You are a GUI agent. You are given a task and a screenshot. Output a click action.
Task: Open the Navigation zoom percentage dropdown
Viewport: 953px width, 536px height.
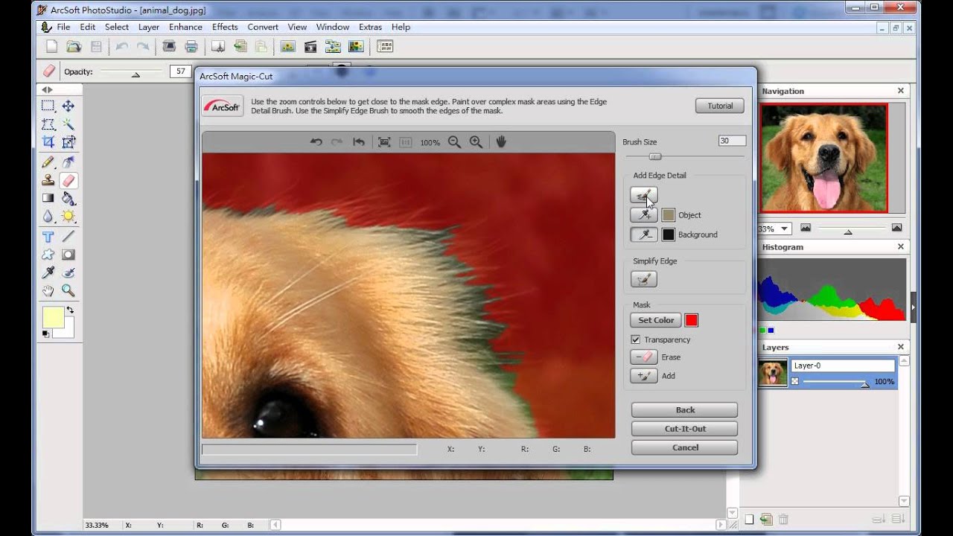click(x=785, y=229)
